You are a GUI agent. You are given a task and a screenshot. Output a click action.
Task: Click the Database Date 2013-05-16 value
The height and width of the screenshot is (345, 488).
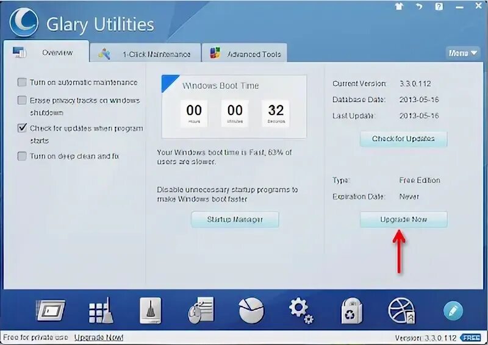pos(419,99)
